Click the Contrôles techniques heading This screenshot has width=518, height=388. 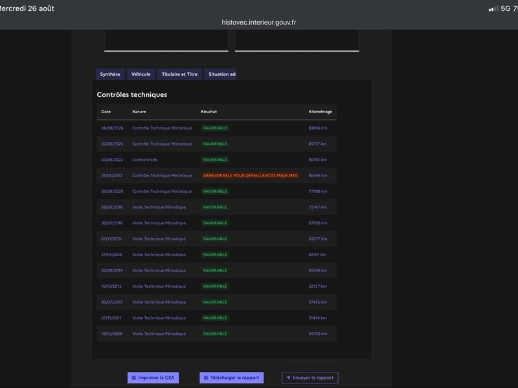132,94
